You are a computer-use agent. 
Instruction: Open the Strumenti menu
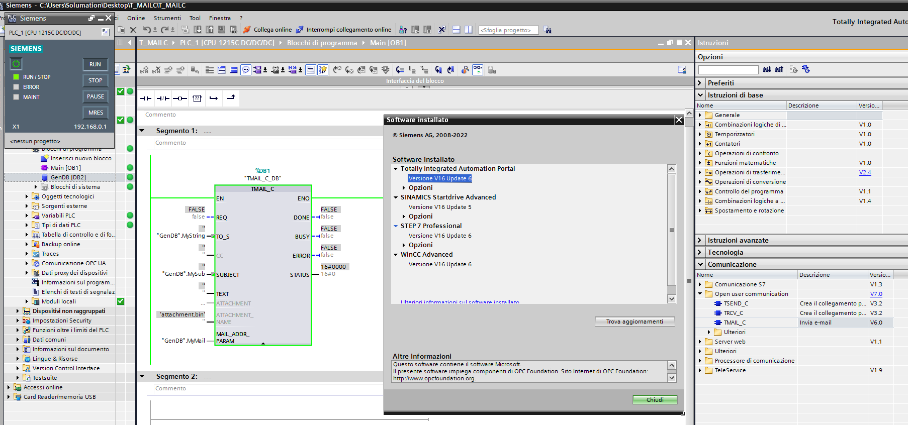167,18
